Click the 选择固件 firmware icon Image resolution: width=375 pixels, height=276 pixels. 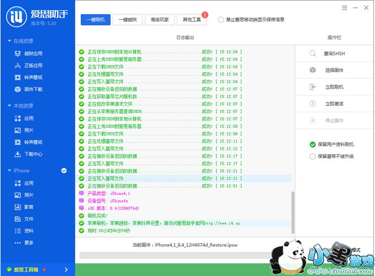312,70
